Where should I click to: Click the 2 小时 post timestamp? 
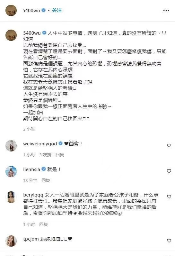(x=29, y=129)
